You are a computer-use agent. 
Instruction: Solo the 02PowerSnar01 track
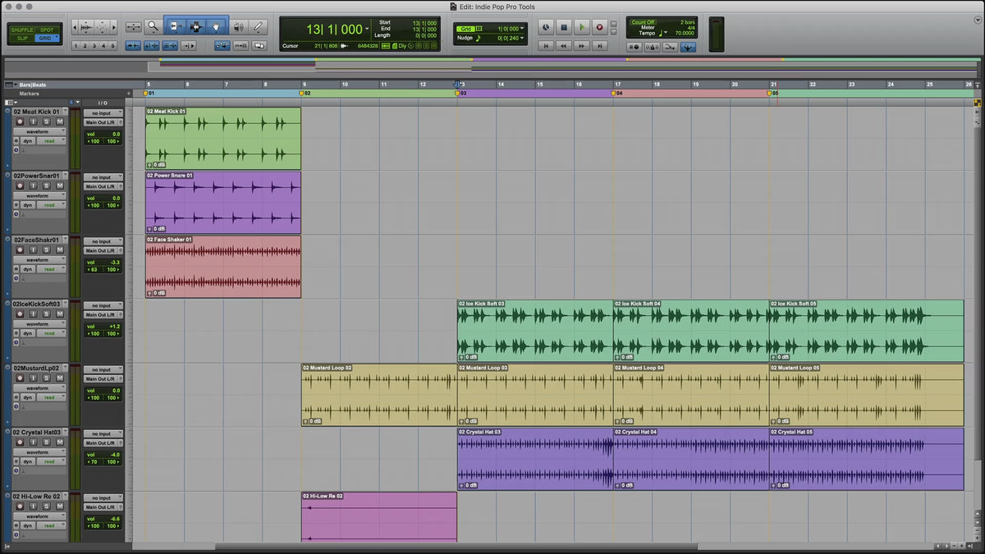tap(47, 185)
